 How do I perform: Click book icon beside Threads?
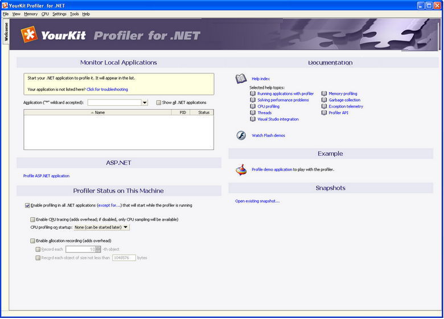(253, 113)
